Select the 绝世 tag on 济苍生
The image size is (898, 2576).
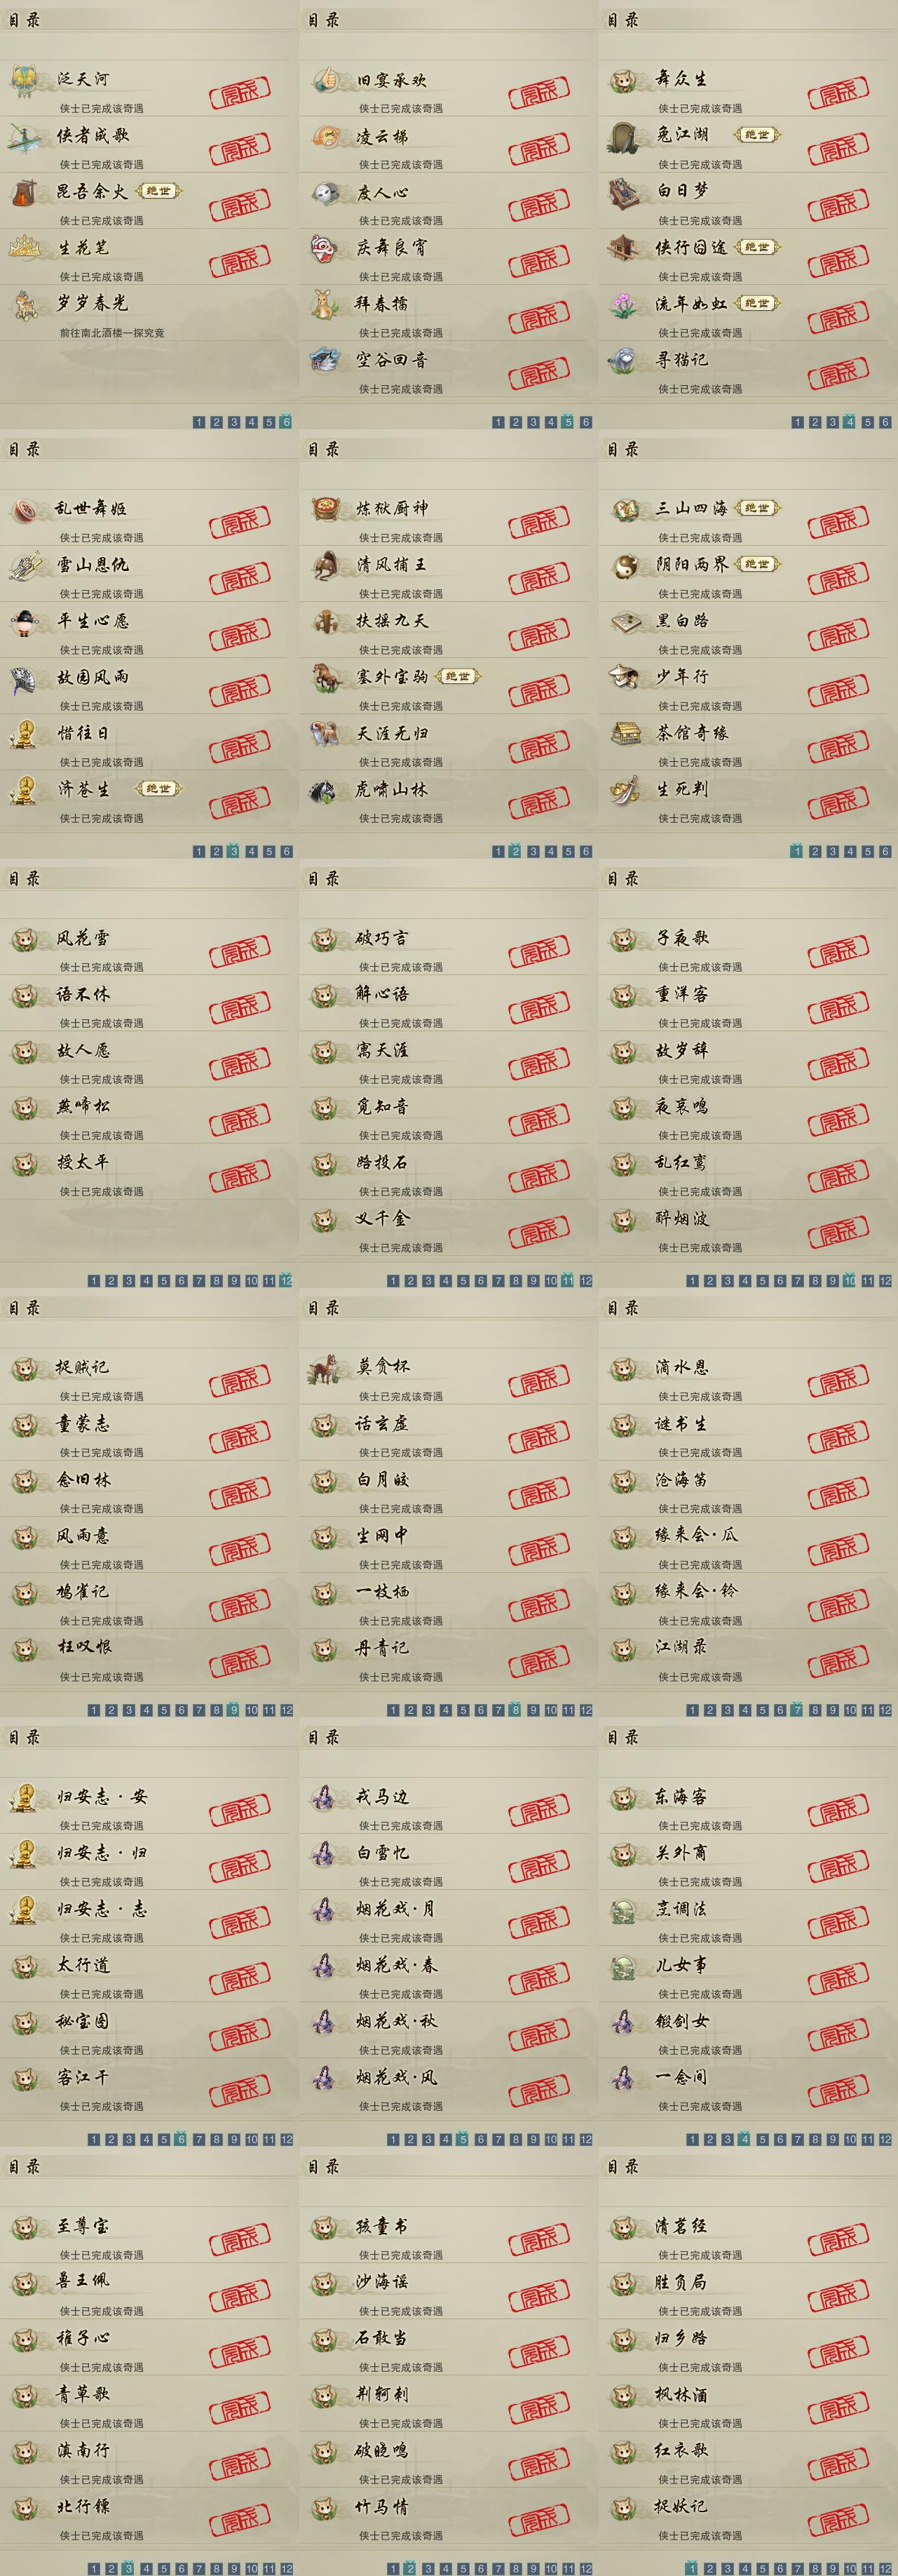coord(158,789)
